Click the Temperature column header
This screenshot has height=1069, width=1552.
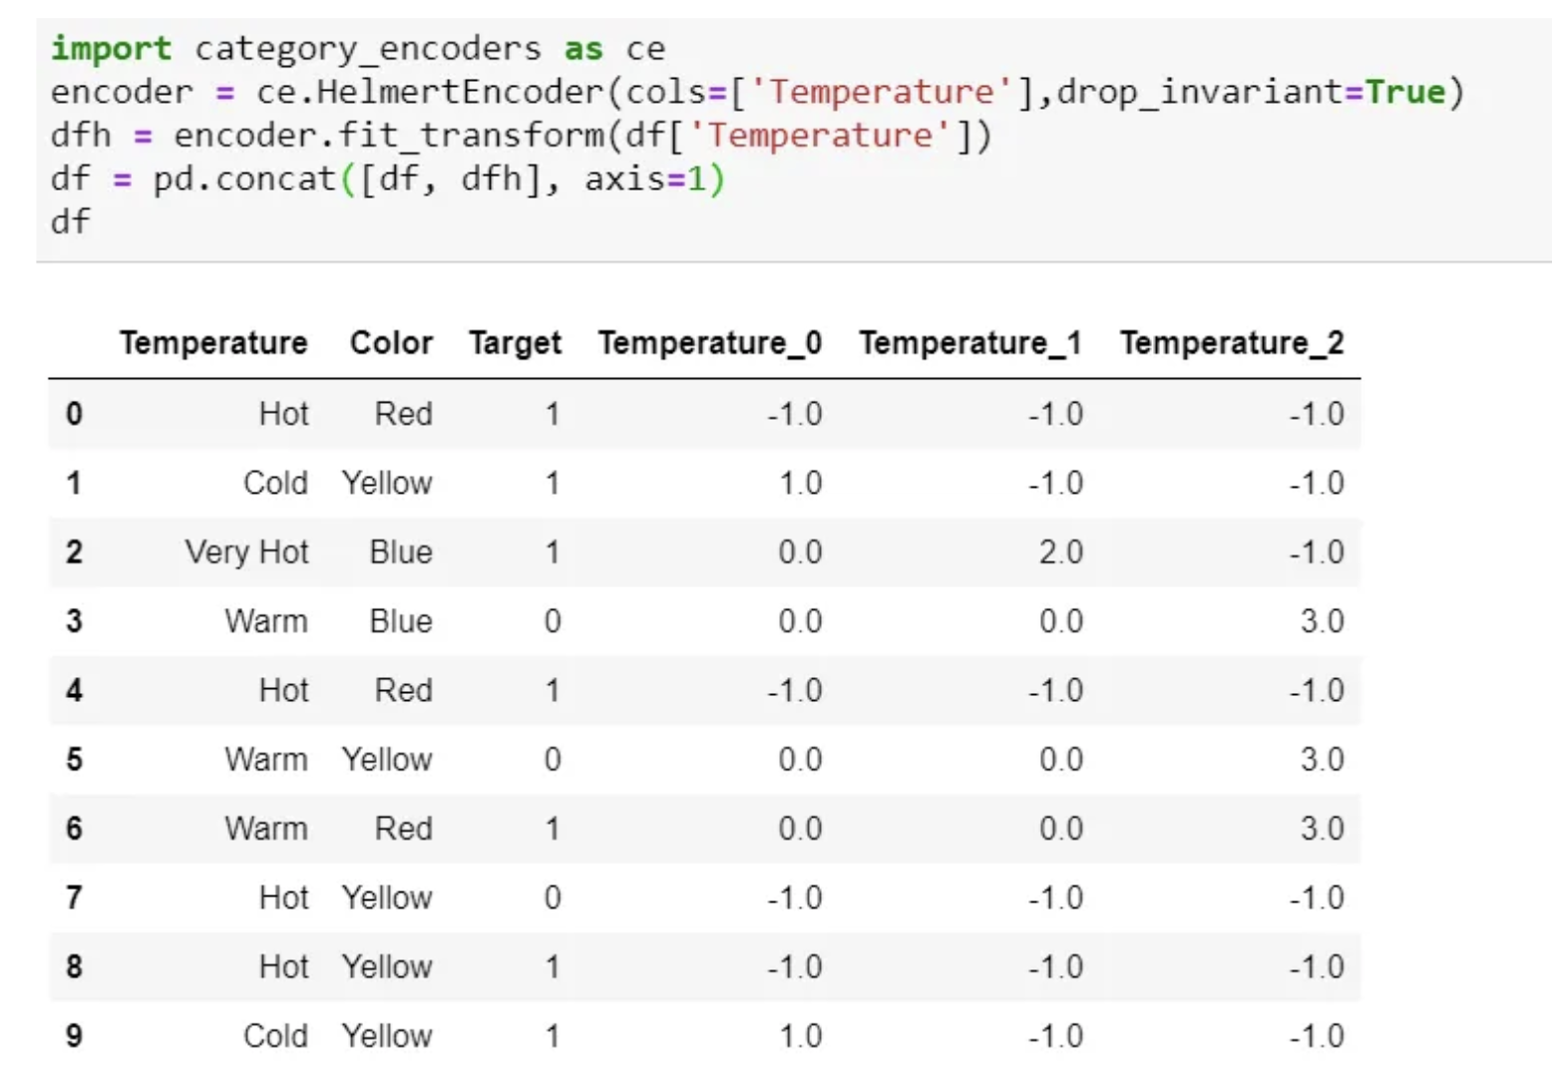pyautogui.click(x=213, y=343)
